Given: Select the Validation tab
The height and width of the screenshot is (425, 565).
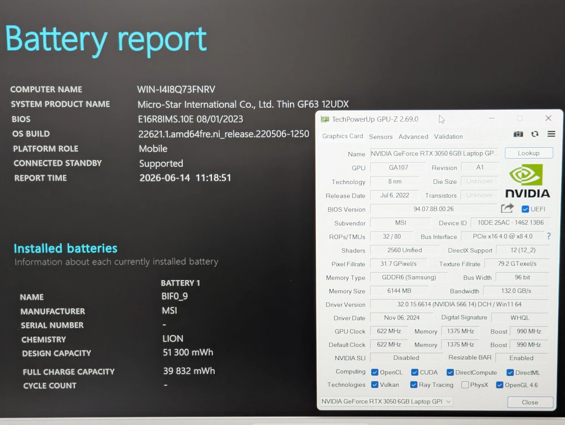Looking at the screenshot, I should click(x=448, y=137).
